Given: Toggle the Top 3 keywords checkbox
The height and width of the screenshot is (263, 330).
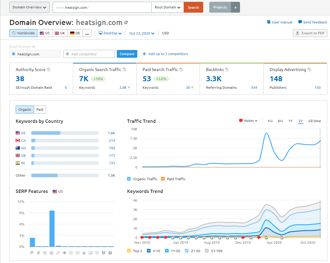Looking at the screenshot, I should coord(129,251).
